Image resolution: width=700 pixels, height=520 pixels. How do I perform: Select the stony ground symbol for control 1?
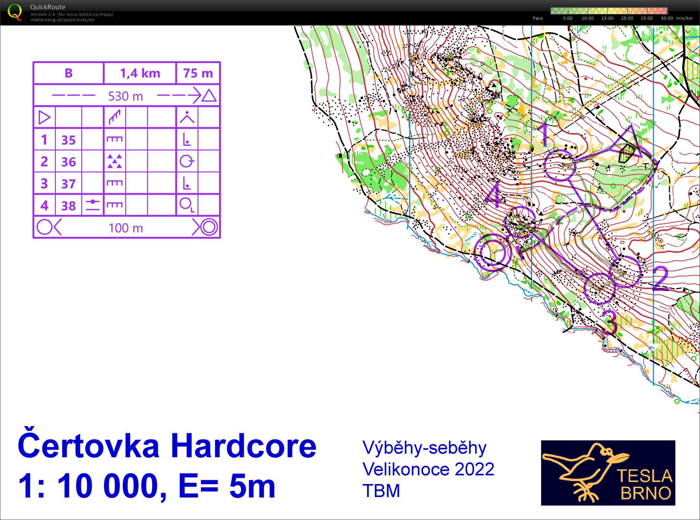click(115, 139)
